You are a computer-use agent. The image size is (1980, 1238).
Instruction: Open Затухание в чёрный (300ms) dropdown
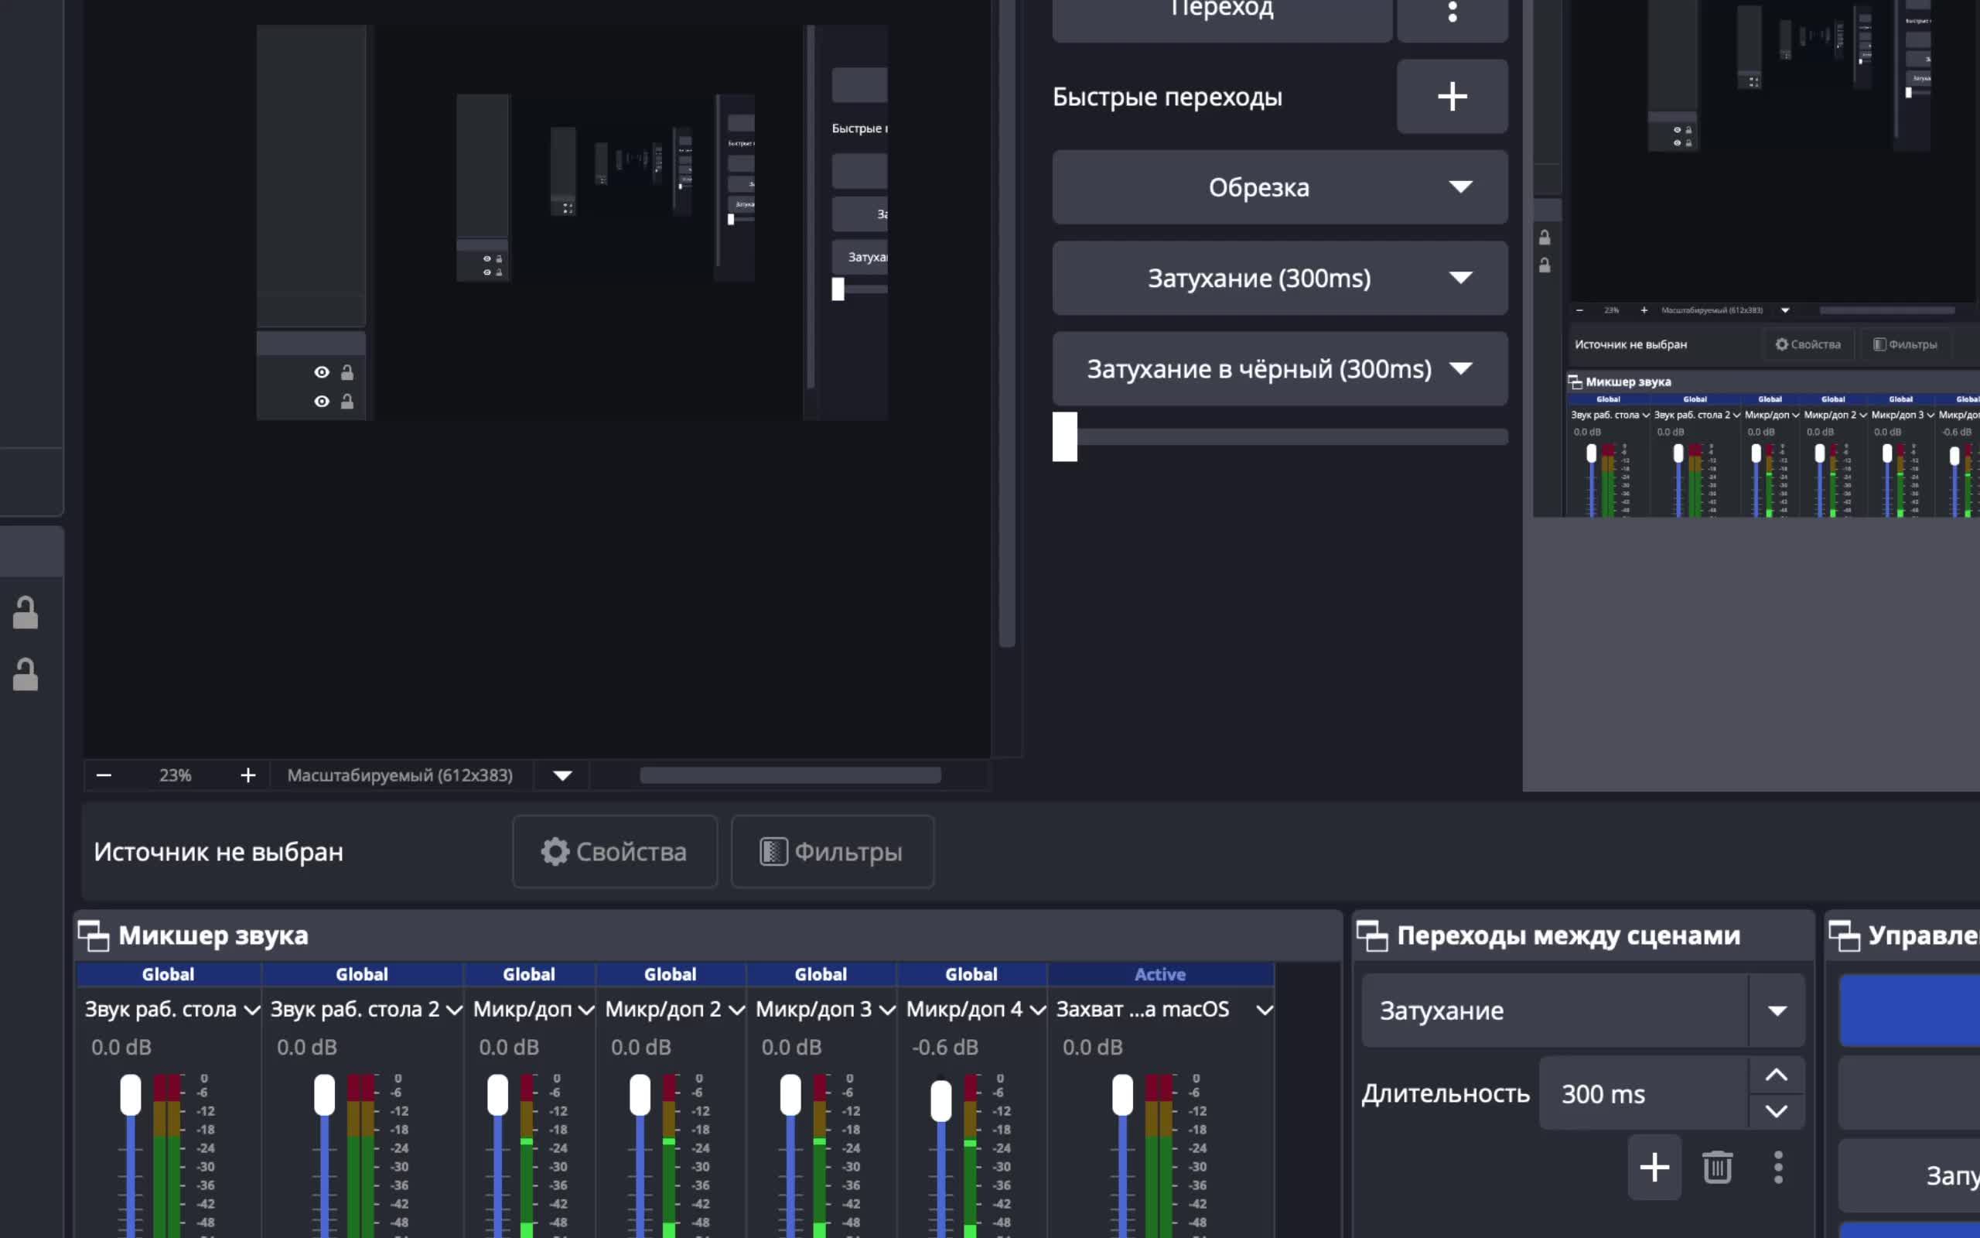click(1459, 368)
